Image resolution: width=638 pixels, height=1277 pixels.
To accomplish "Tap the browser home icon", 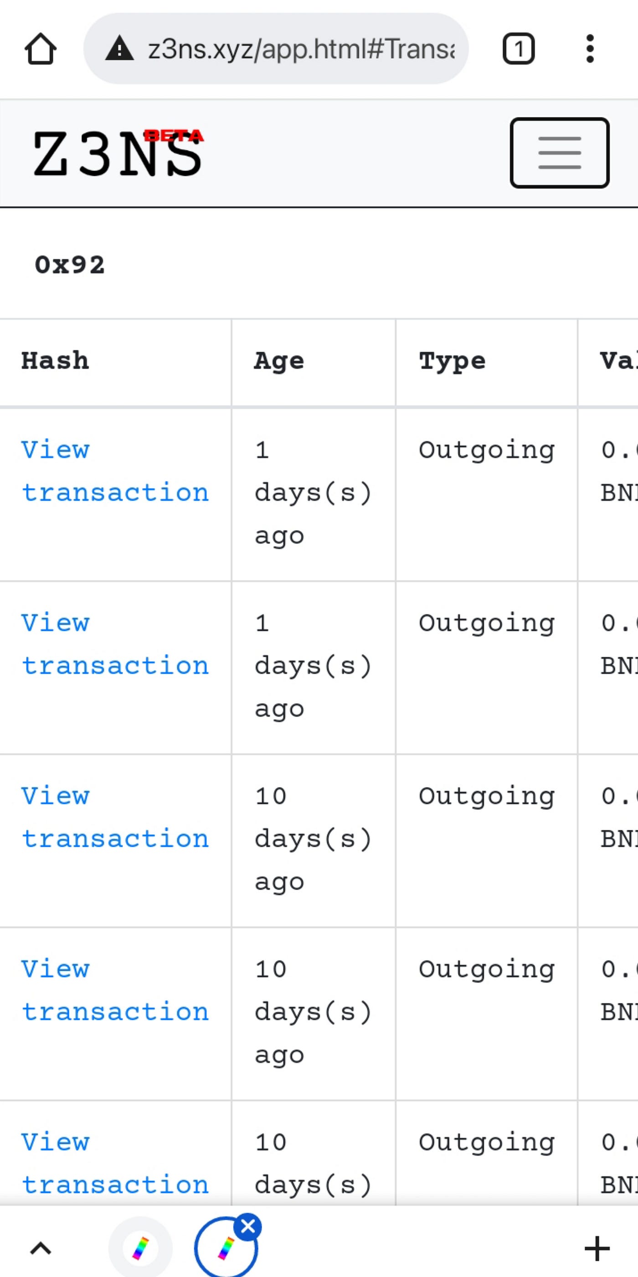I will point(40,49).
